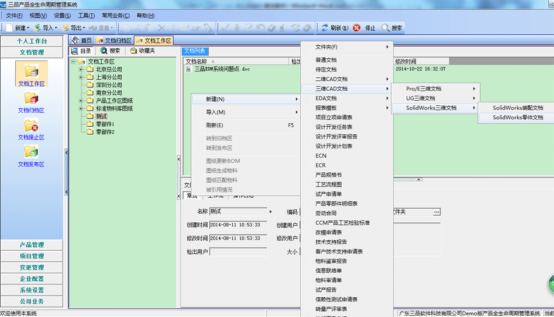Switch to the 首页 tab
Image resolution: width=554 pixels, height=317 pixels.
coord(81,41)
